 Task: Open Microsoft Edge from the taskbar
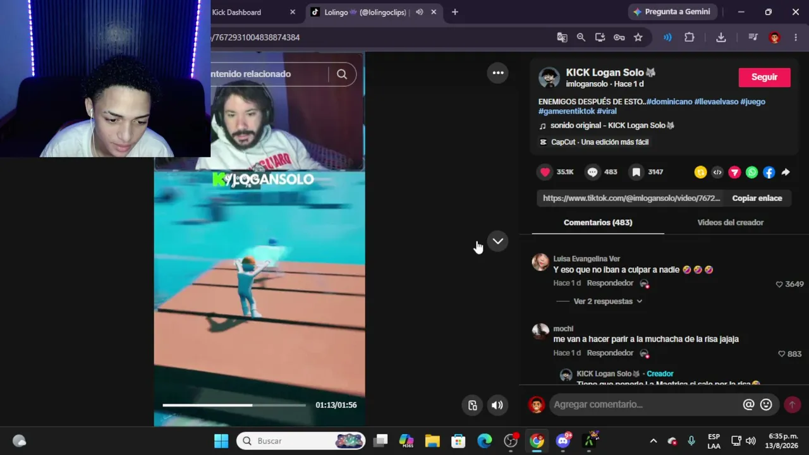pyautogui.click(x=484, y=441)
